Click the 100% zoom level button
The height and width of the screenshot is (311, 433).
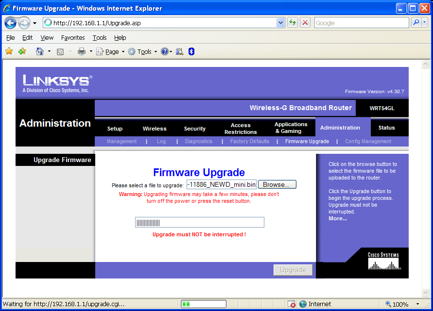pyautogui.click(x=397, y=304)
